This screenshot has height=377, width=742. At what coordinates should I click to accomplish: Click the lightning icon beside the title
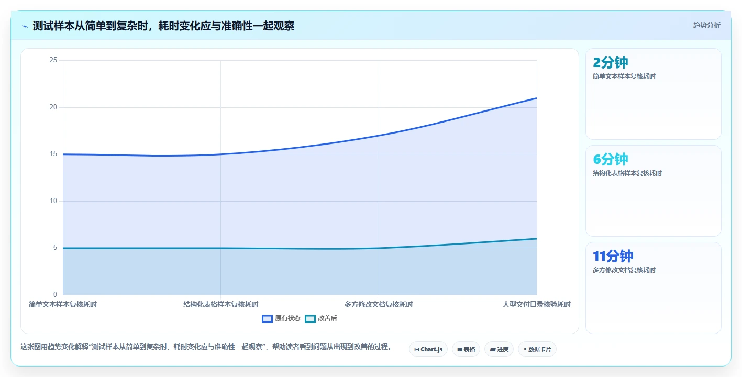click(25, 26)
